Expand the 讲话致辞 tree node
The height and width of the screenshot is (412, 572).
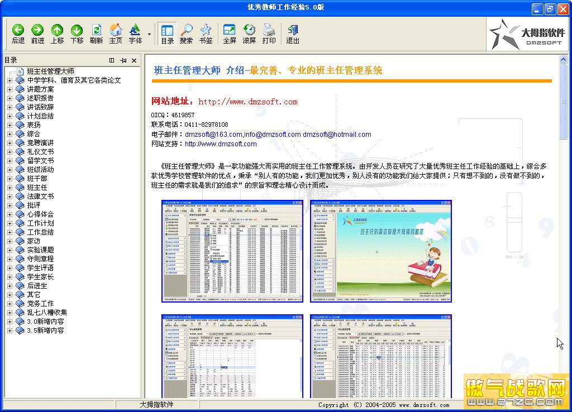click(10, 107)
